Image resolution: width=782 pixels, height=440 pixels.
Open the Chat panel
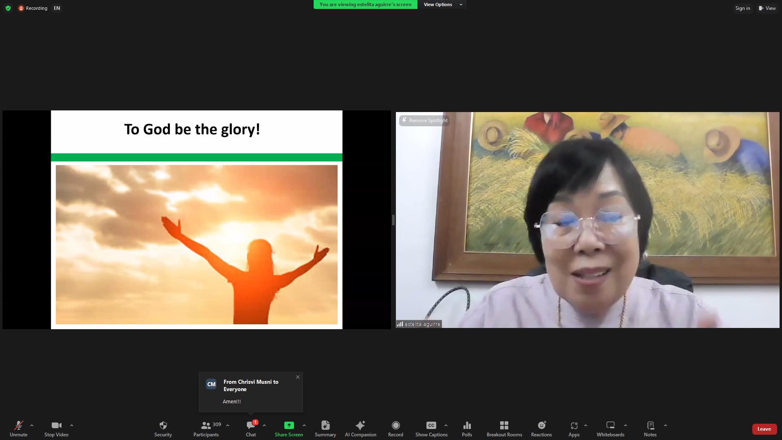(251, 429)
